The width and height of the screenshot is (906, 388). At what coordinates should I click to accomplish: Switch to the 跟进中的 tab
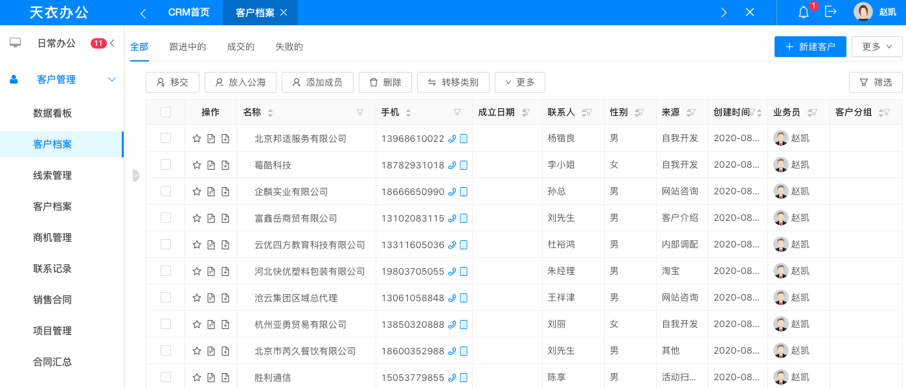coord(188,47)
